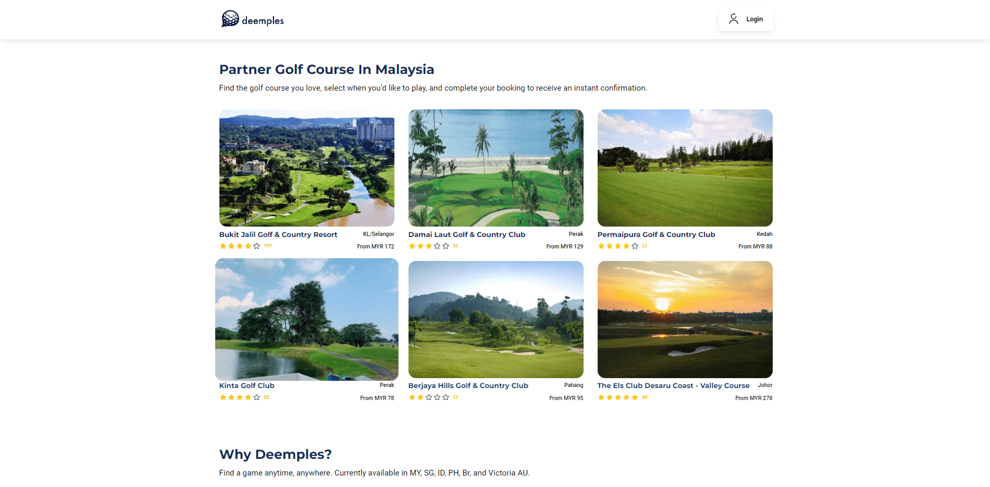The width and height of the screenshot is (990, 487).
Task: Open the Kinta Golf Club photo
Action: point(307,319)
